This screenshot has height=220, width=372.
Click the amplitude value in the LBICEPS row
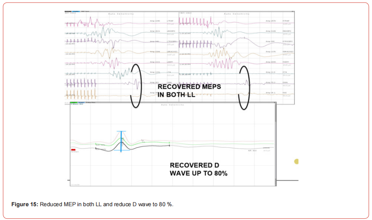tap(155, 31)
